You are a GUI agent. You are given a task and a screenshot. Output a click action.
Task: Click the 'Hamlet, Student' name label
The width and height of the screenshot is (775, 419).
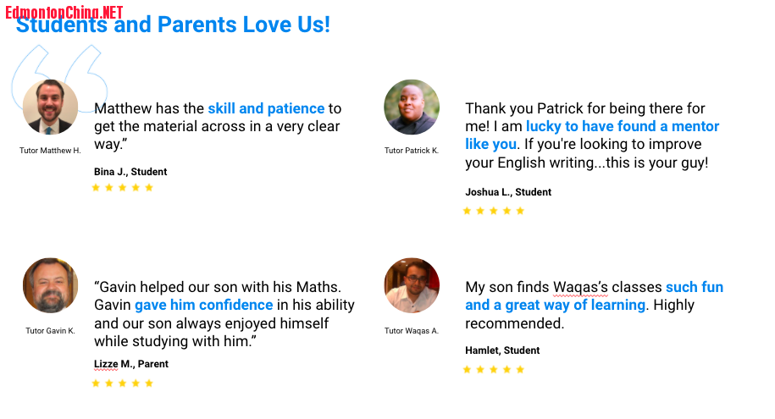coord(502,350)
